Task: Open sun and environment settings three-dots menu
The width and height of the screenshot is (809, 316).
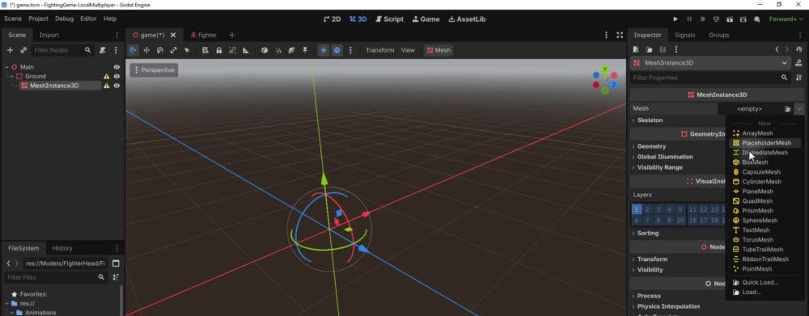Action: point(350,50)
